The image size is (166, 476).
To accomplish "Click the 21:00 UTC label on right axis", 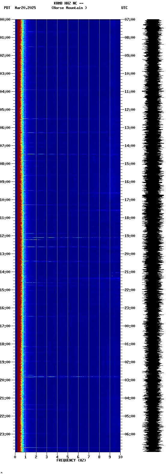I will coord(130,272).
